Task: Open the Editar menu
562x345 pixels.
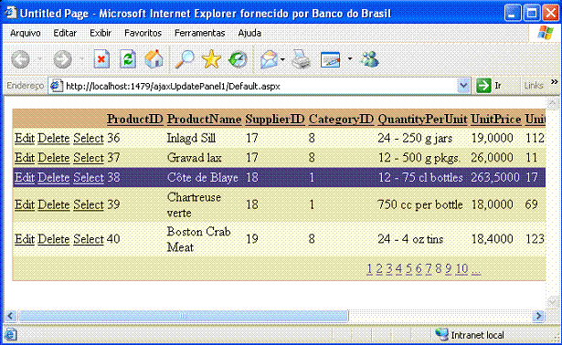Action: click(65, 33)
